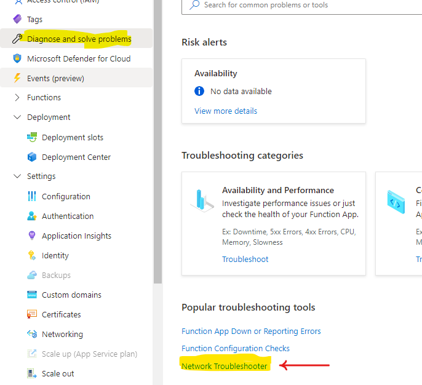The width and height of the screenshot is (422, 385).
Task: Click the Identity key icon
Action: pos(32,255)
